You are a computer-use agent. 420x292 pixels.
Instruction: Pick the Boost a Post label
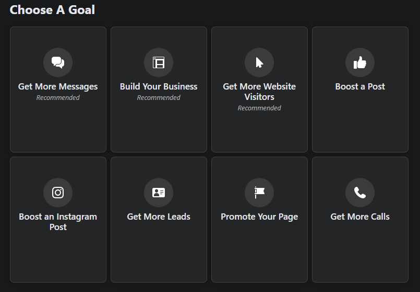coord(360,86)
